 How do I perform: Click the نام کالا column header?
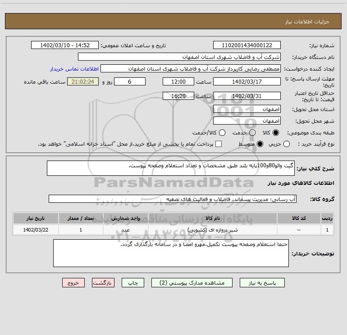click(212, 218)
